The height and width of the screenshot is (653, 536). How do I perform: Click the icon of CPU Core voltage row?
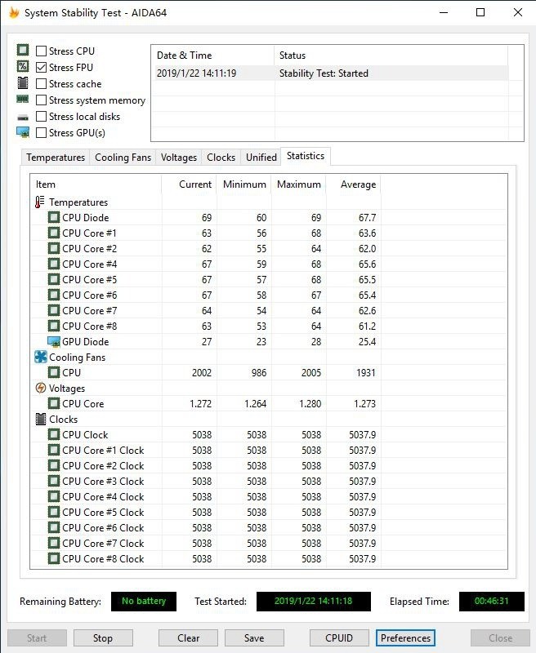[x=54, y=403]
